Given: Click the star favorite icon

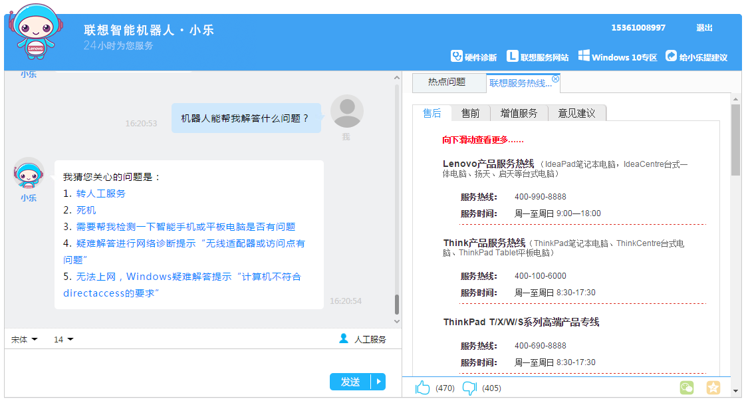Looking at the screenshot, I should (713, 388).
